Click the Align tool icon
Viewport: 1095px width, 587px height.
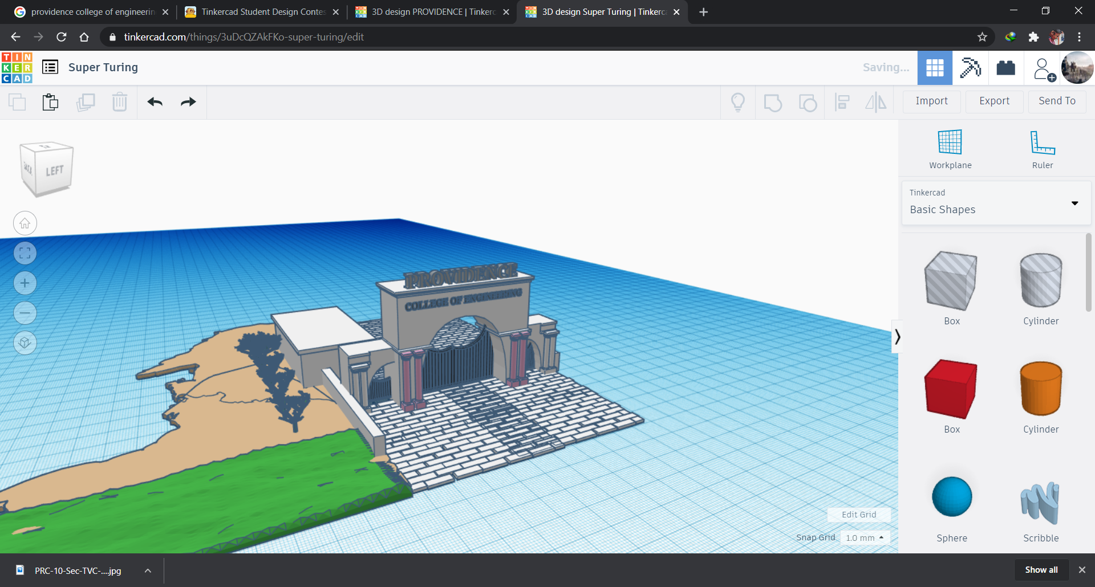[842, 102]
